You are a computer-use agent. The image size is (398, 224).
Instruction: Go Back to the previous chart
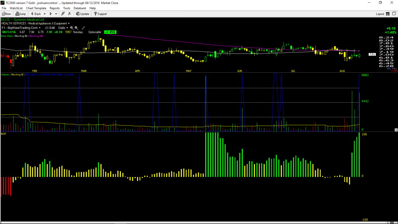[36, 14]
